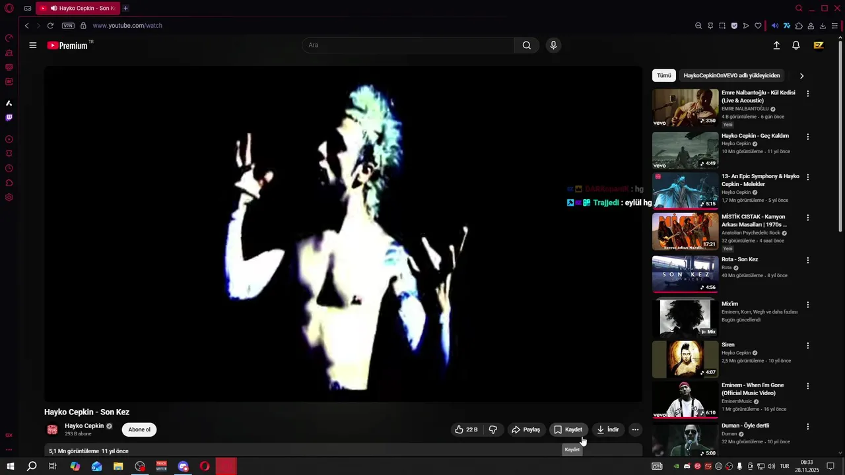Open options menu for Hayko Cepkin - Geç Kaldım
This screenshot has width=845, height=475.
pos(807,137)
